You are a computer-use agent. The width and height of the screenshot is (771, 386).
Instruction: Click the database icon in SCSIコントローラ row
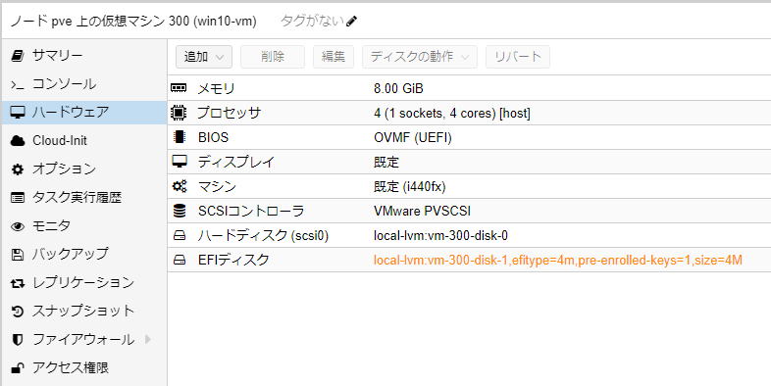point(179,212)
